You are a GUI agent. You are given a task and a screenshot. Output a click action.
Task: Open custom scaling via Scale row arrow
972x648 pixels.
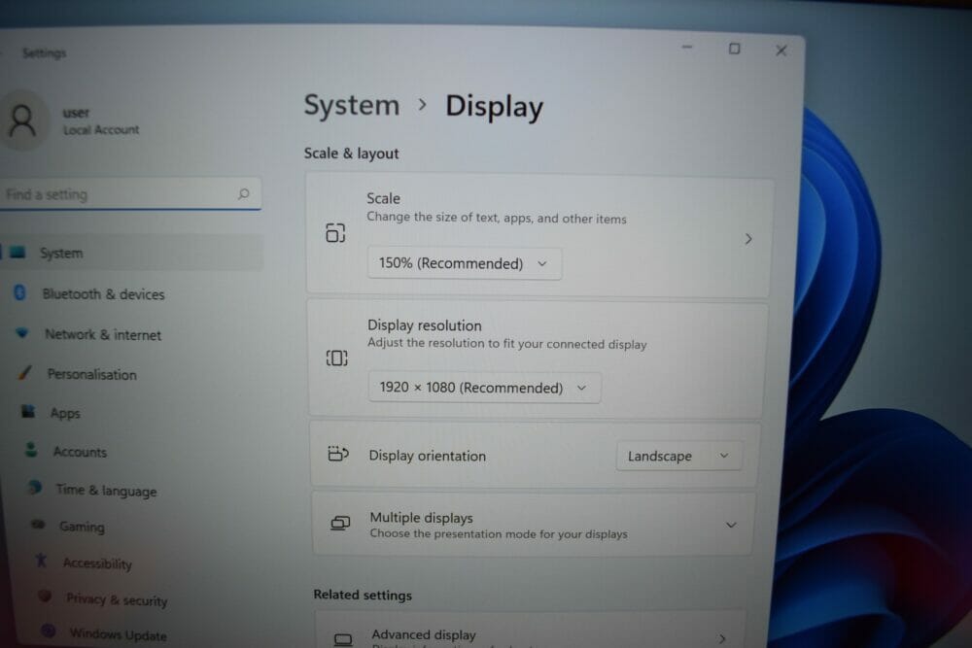pyautogui.click(x=748, y=239)
